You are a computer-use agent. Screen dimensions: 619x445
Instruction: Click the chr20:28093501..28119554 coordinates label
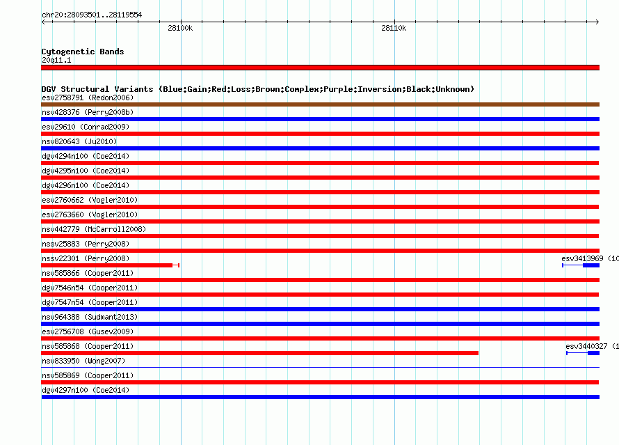pos(92,15)
